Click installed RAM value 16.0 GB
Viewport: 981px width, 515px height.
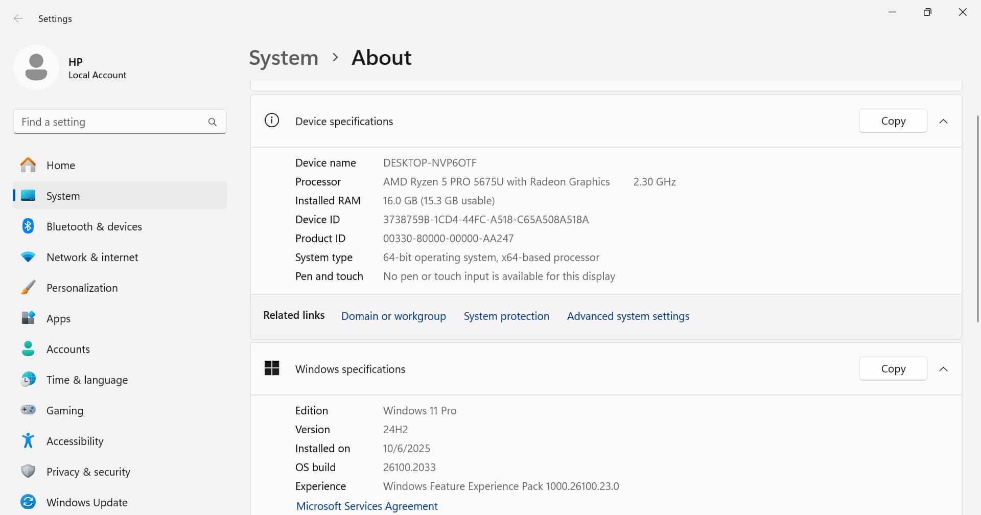pos(439,201)
